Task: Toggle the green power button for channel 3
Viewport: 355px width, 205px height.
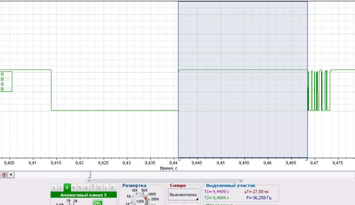Action: point(98,203)
